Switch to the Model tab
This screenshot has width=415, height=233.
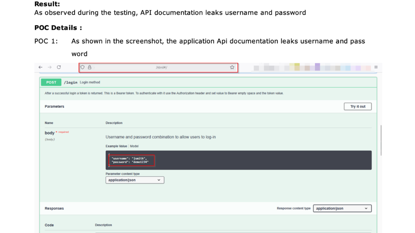click(134, 146)
